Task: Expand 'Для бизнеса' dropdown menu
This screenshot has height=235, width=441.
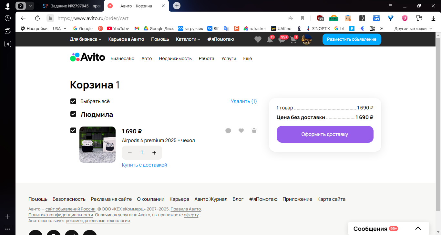Action: 86,39
